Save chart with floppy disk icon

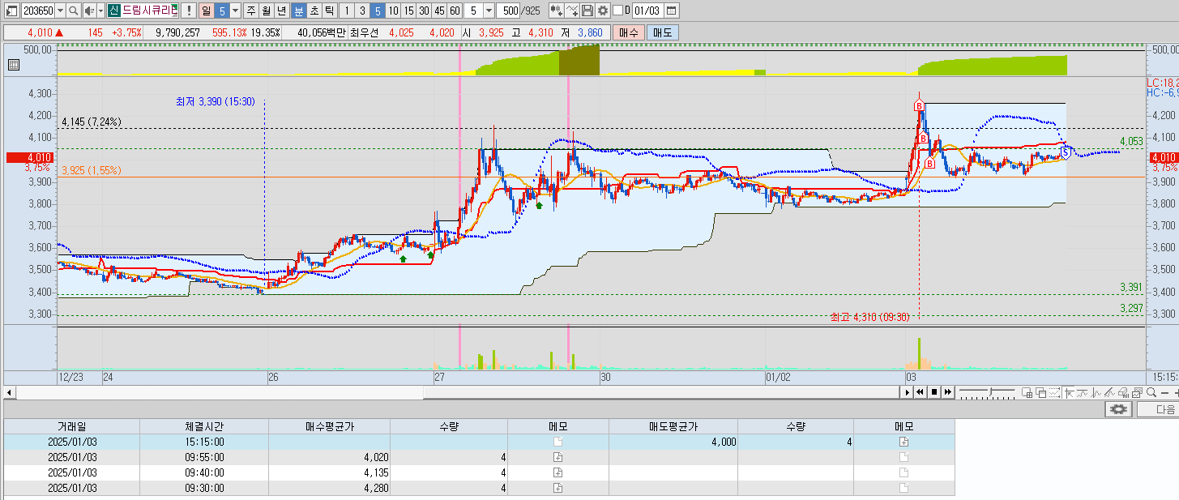click(587, 11)
